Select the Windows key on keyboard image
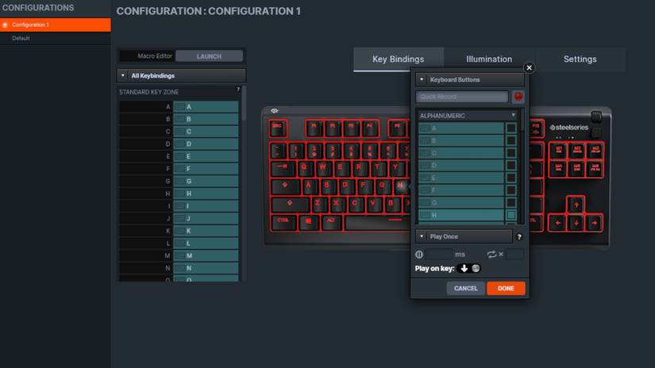The width and height of the screenshot is (655, 368). pos(306,220)
